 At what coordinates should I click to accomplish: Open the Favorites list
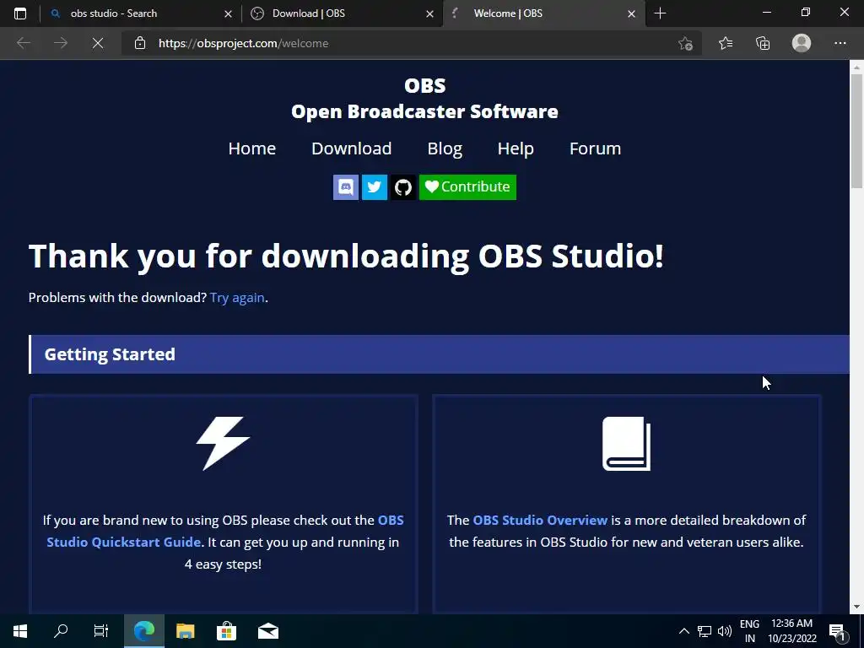point(726,43)
